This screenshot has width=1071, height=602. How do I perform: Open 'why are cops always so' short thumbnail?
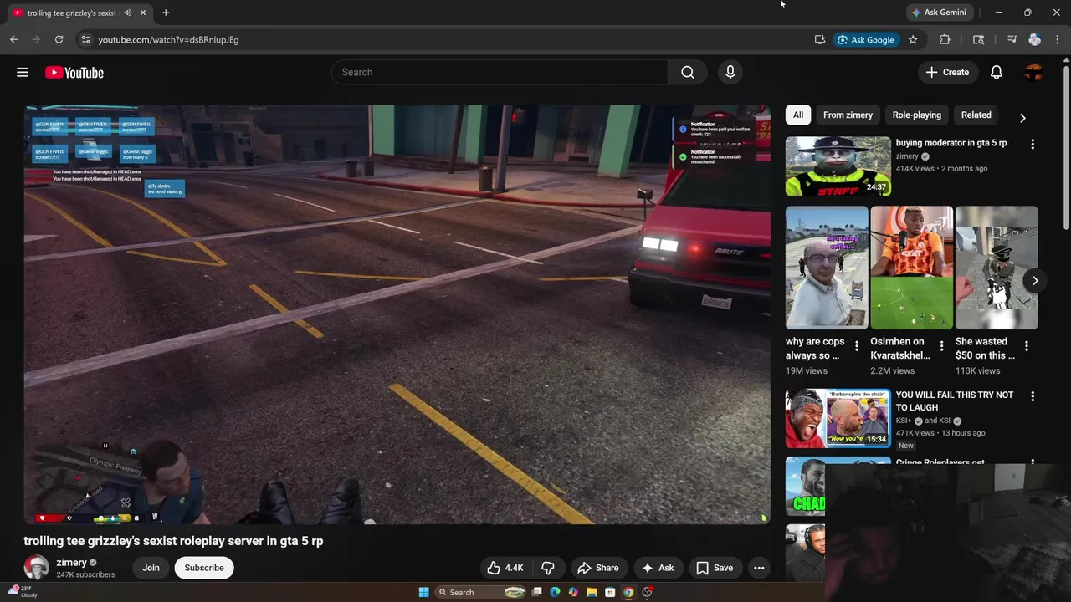coord(827,268)
